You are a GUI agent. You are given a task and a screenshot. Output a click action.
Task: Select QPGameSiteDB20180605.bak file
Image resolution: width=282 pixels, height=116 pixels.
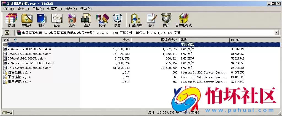click(x=29, y=49)
